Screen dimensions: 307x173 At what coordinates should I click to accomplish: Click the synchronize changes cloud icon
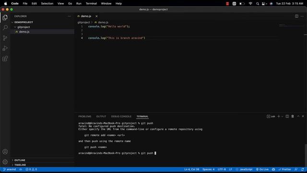coord(21,169)
